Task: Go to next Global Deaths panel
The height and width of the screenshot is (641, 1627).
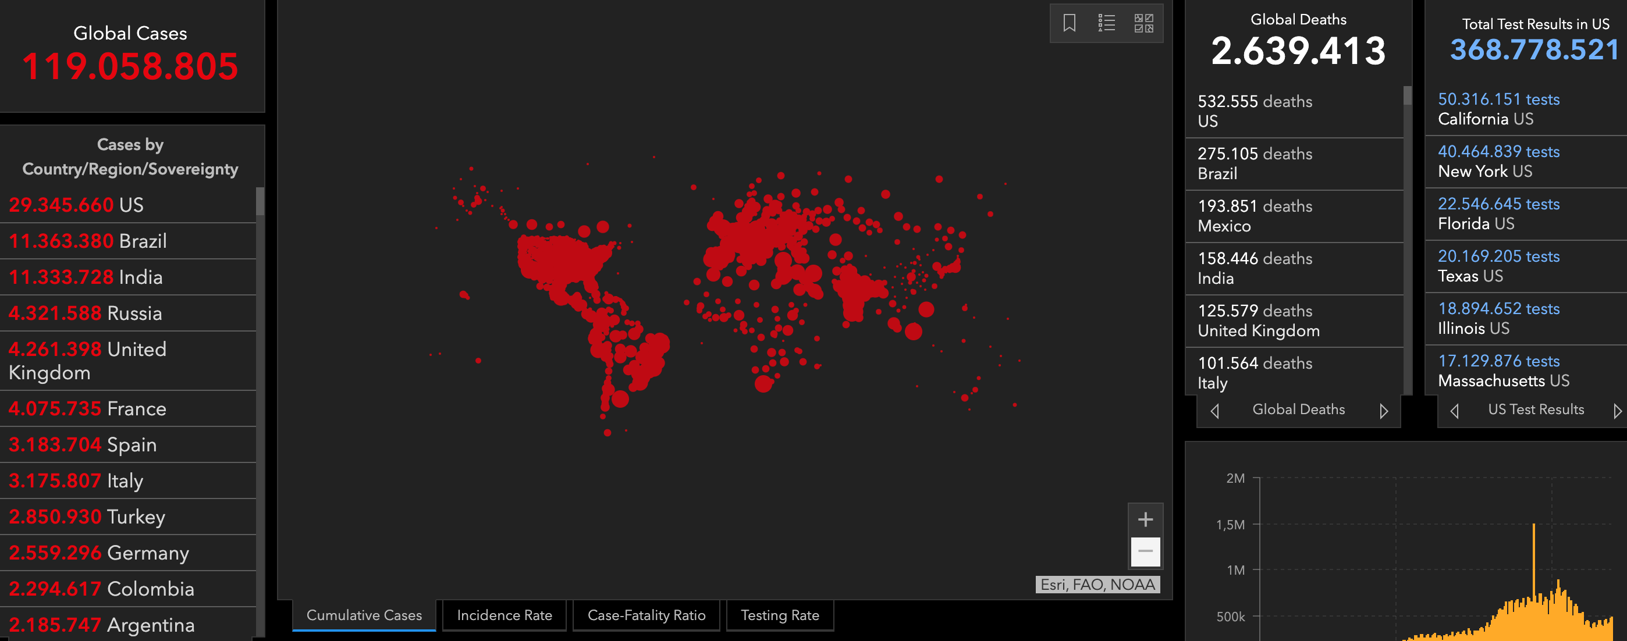Action: [x=1383, y=411]
